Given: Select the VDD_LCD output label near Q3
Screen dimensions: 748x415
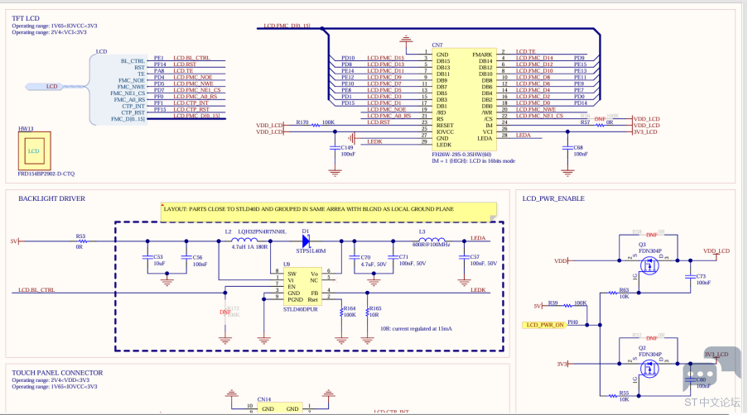Looking at the screenshot, I should click(x=717, y=250).
